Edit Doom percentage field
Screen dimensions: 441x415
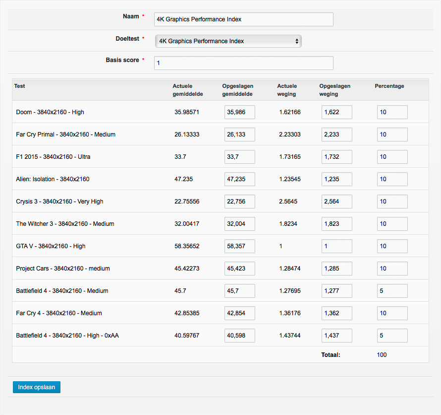[x=392, y=112]
